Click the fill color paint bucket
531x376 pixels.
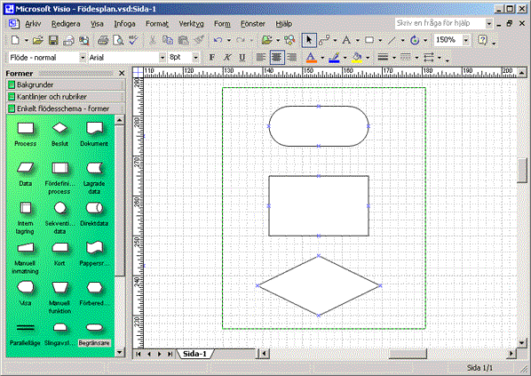pyautogui.click(x=356, y=57)
